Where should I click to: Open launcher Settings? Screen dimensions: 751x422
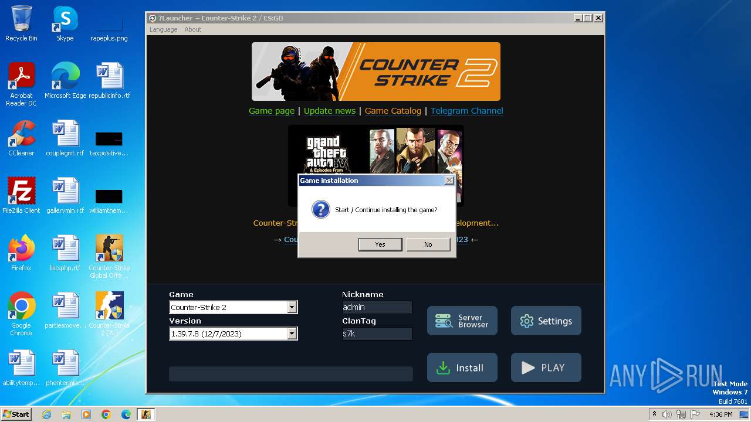point(546,321)
